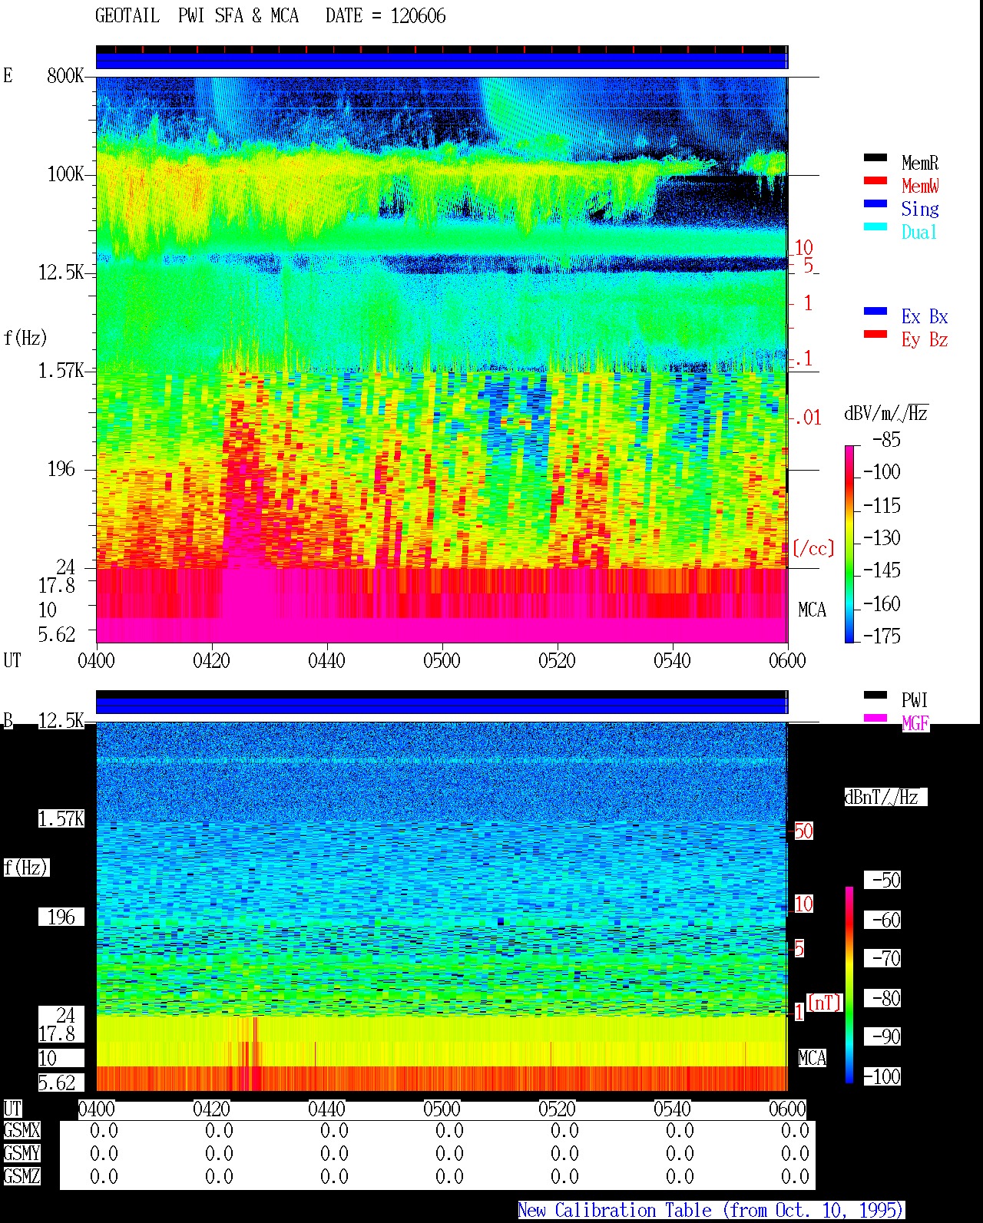The image size is (983, 1223).
Task: Click the -85 color scale value
Action: tap(886, 440)
